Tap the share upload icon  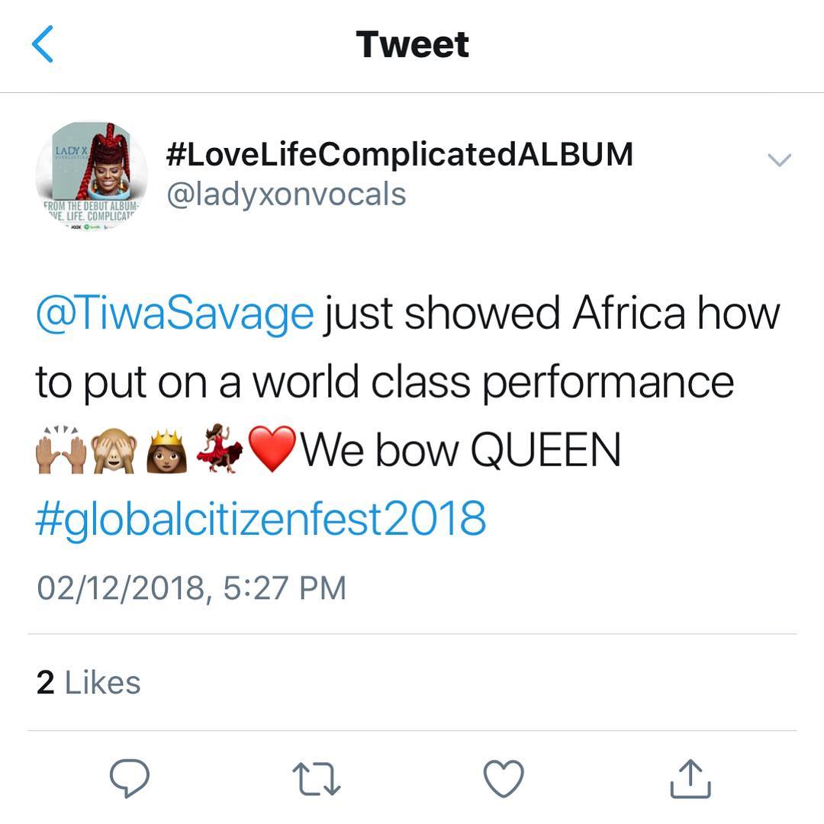coord(690,779)
